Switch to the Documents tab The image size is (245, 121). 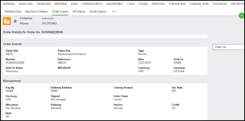tap(220, 4)
